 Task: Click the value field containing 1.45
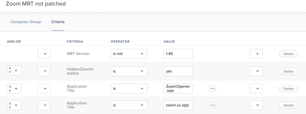click(178, 54)
